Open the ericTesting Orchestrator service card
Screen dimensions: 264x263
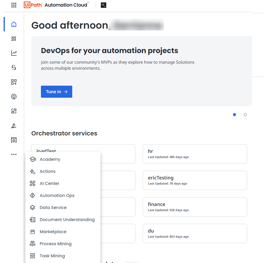[x=195, y=180]
